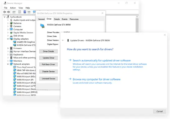Collapse the Display adapters node
Image resolution: width=170 pixels, height=119 pixels.
(x=8, y=39)
